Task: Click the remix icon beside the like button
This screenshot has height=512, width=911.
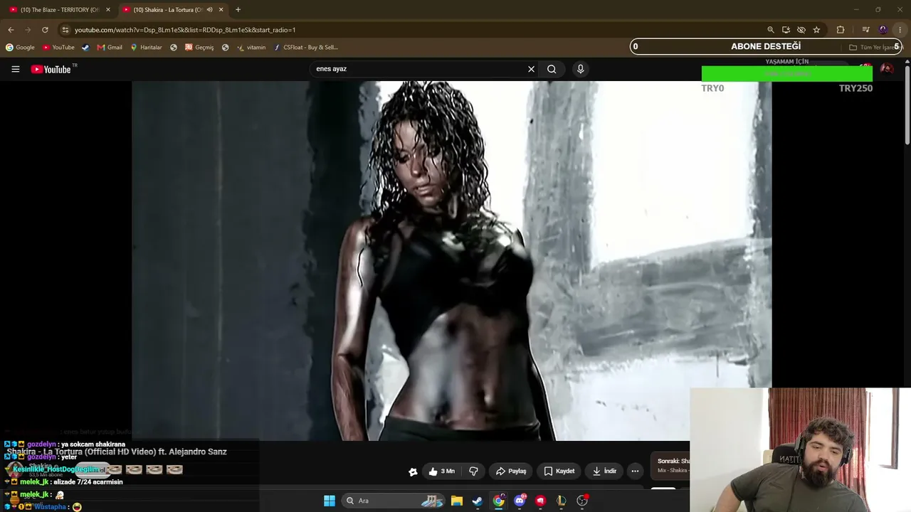Action: pyautogui.click(x=413, y=471)
